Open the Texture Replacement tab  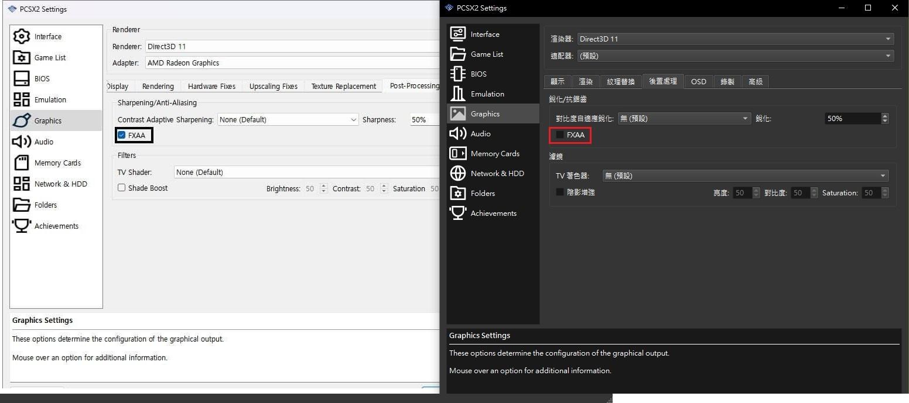coord(343,86)
